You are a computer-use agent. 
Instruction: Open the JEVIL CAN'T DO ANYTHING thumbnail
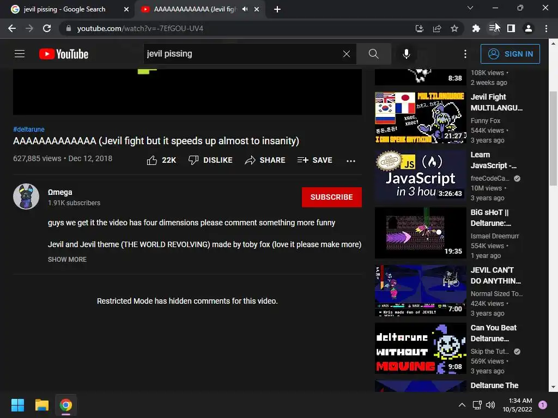pyautogui.click(x=420, y=291)
